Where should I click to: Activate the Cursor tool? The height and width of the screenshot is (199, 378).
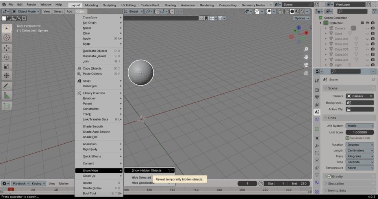click(x=7, y=38)
